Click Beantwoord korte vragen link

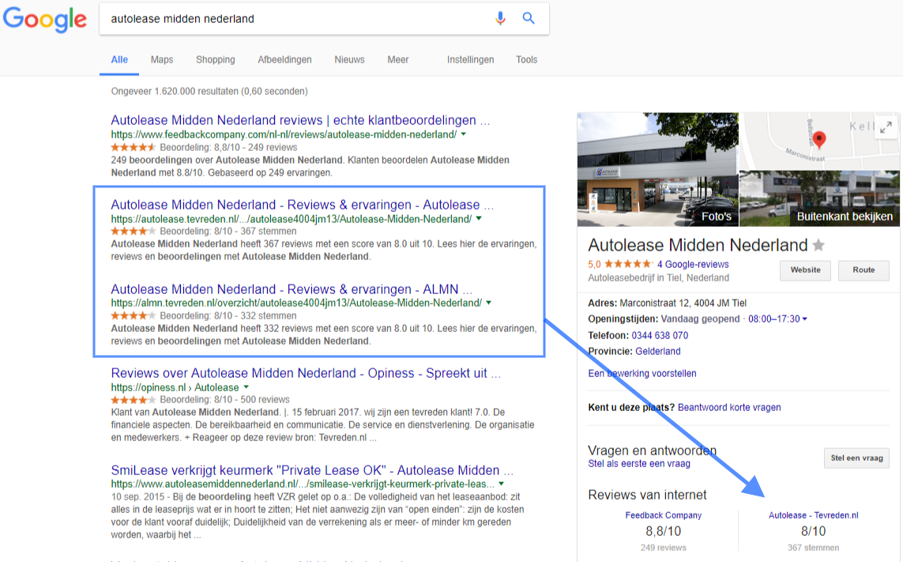(729, 407)
